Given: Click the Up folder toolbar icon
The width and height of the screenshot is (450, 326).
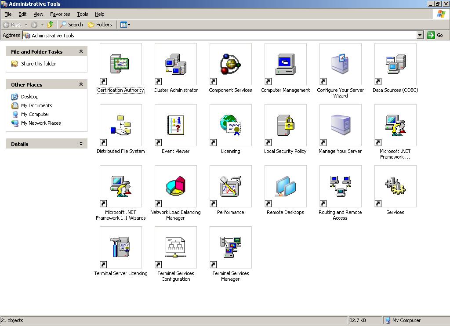Looking at the screenshot, I should [x=51, y=25].
